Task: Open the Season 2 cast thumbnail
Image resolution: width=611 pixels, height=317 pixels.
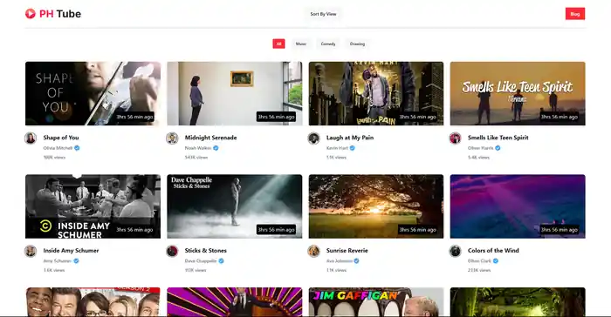Action: [x=93, y=302]
